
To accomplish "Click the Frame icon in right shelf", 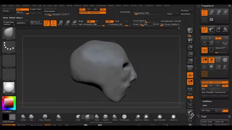I will click(x=190, y=106).
